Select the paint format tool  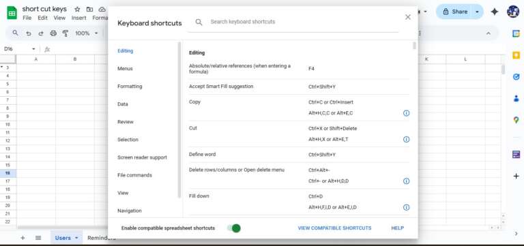coord(65,33)
